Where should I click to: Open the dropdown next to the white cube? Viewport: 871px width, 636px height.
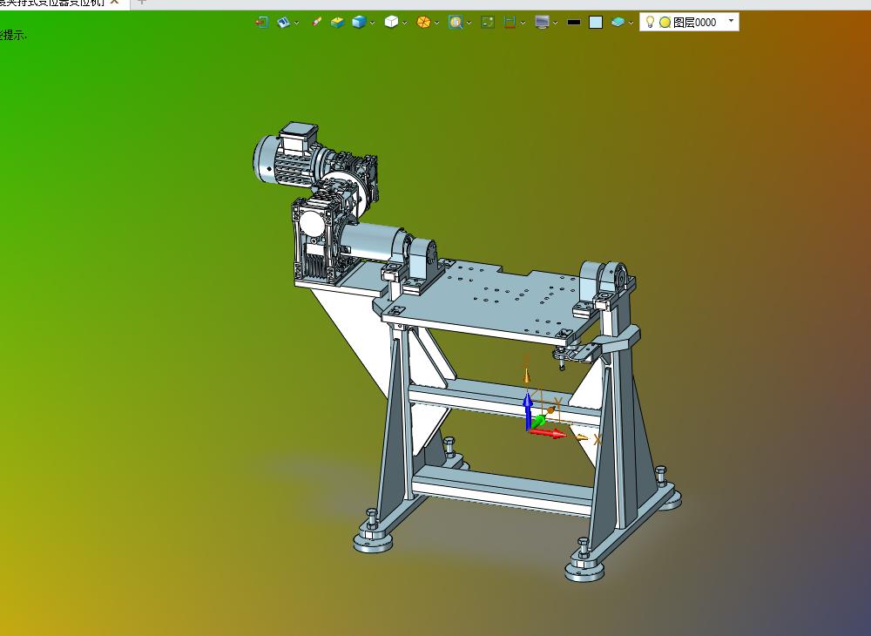pos(404,23)
